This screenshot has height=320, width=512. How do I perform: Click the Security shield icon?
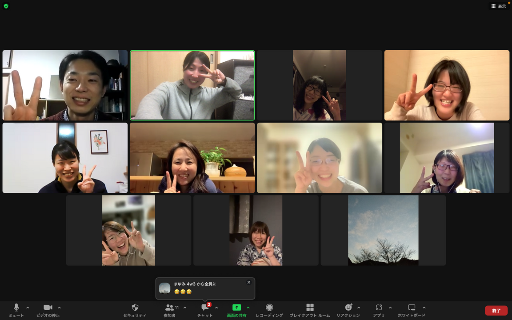tap(135, 308)
